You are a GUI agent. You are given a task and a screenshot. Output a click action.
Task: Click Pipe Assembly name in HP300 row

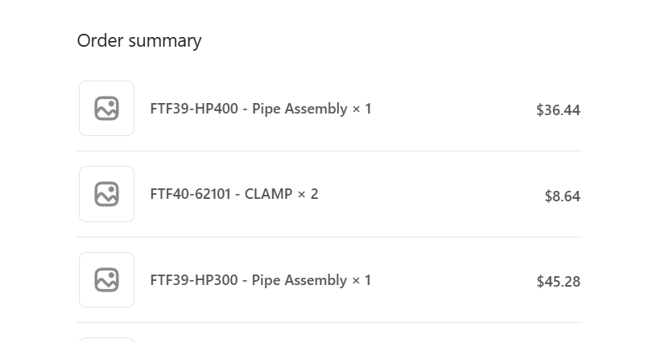300,280
